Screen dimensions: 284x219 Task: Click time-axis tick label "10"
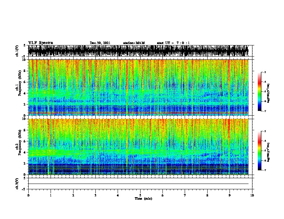[252, 195]
